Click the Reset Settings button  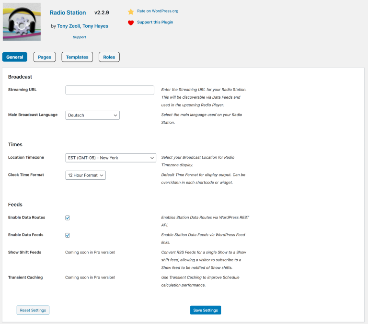click(x=33, y=310)
